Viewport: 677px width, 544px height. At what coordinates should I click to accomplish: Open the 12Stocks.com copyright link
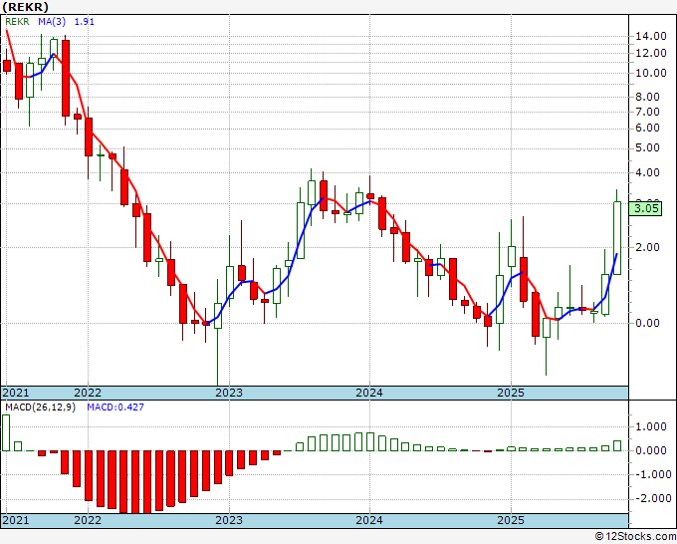pyautogui.click(x=635, y=537)
